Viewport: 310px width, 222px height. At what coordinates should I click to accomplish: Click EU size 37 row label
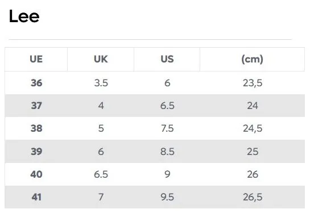point(36,106)
